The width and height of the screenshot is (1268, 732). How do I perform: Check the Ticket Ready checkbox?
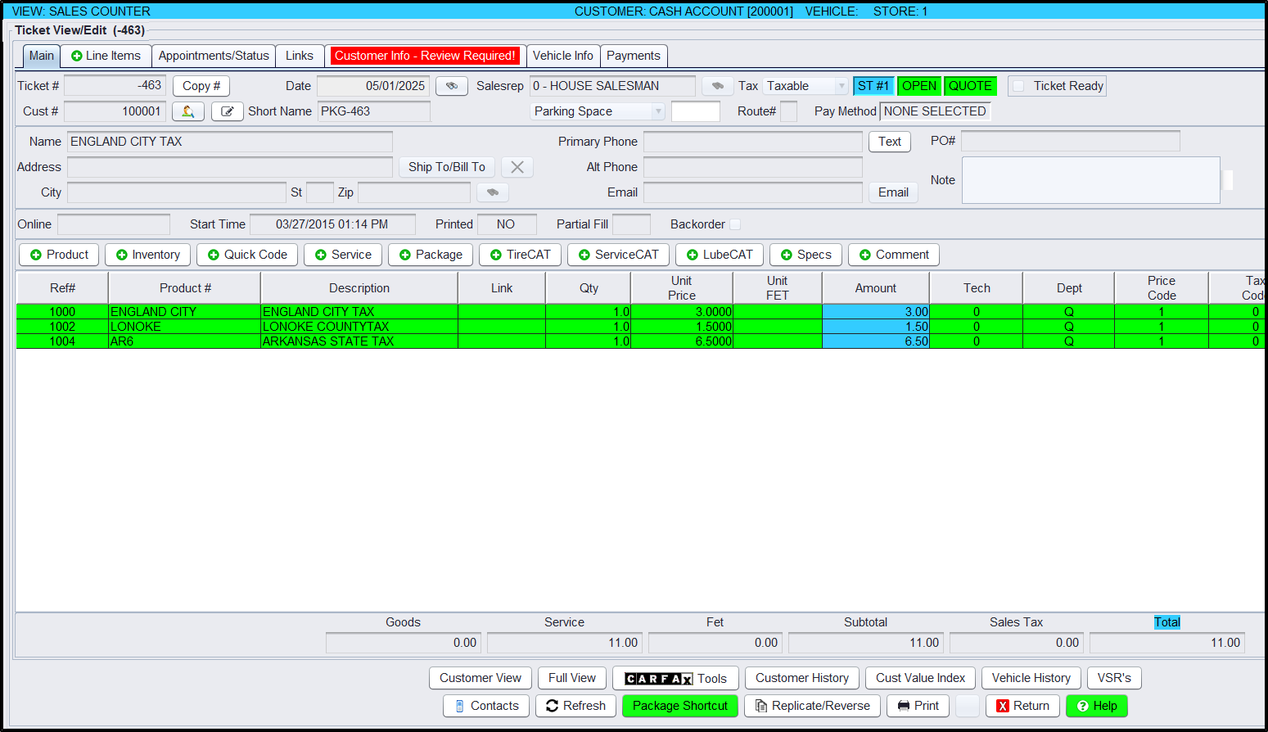(1018, 86)
